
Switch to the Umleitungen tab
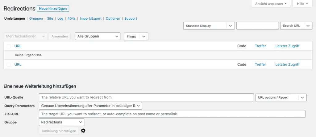15,18
